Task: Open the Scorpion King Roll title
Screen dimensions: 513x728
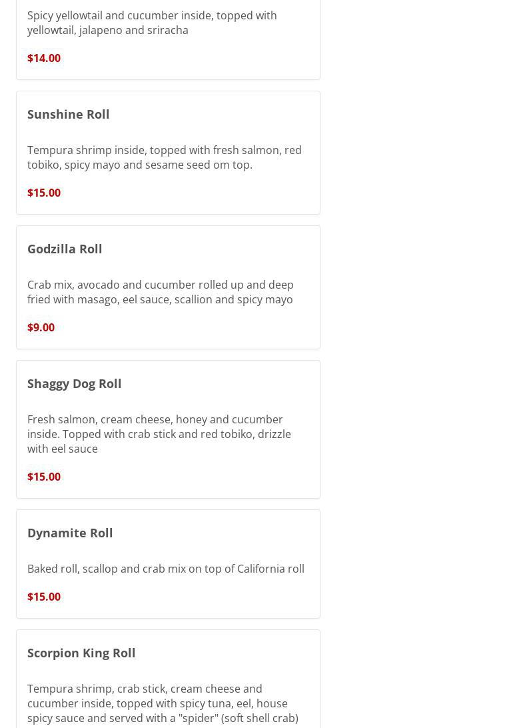Action: point(81,653)
